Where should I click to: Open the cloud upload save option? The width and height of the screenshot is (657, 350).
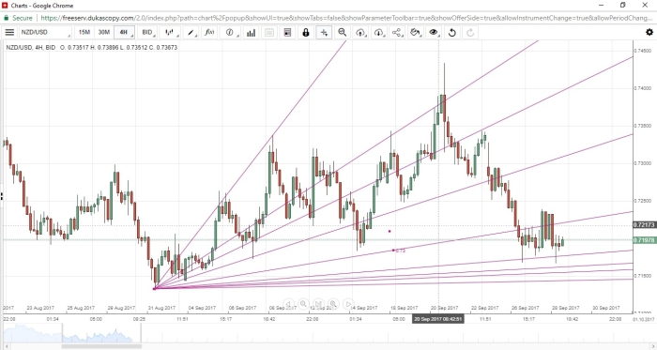(x=360, y=33)
